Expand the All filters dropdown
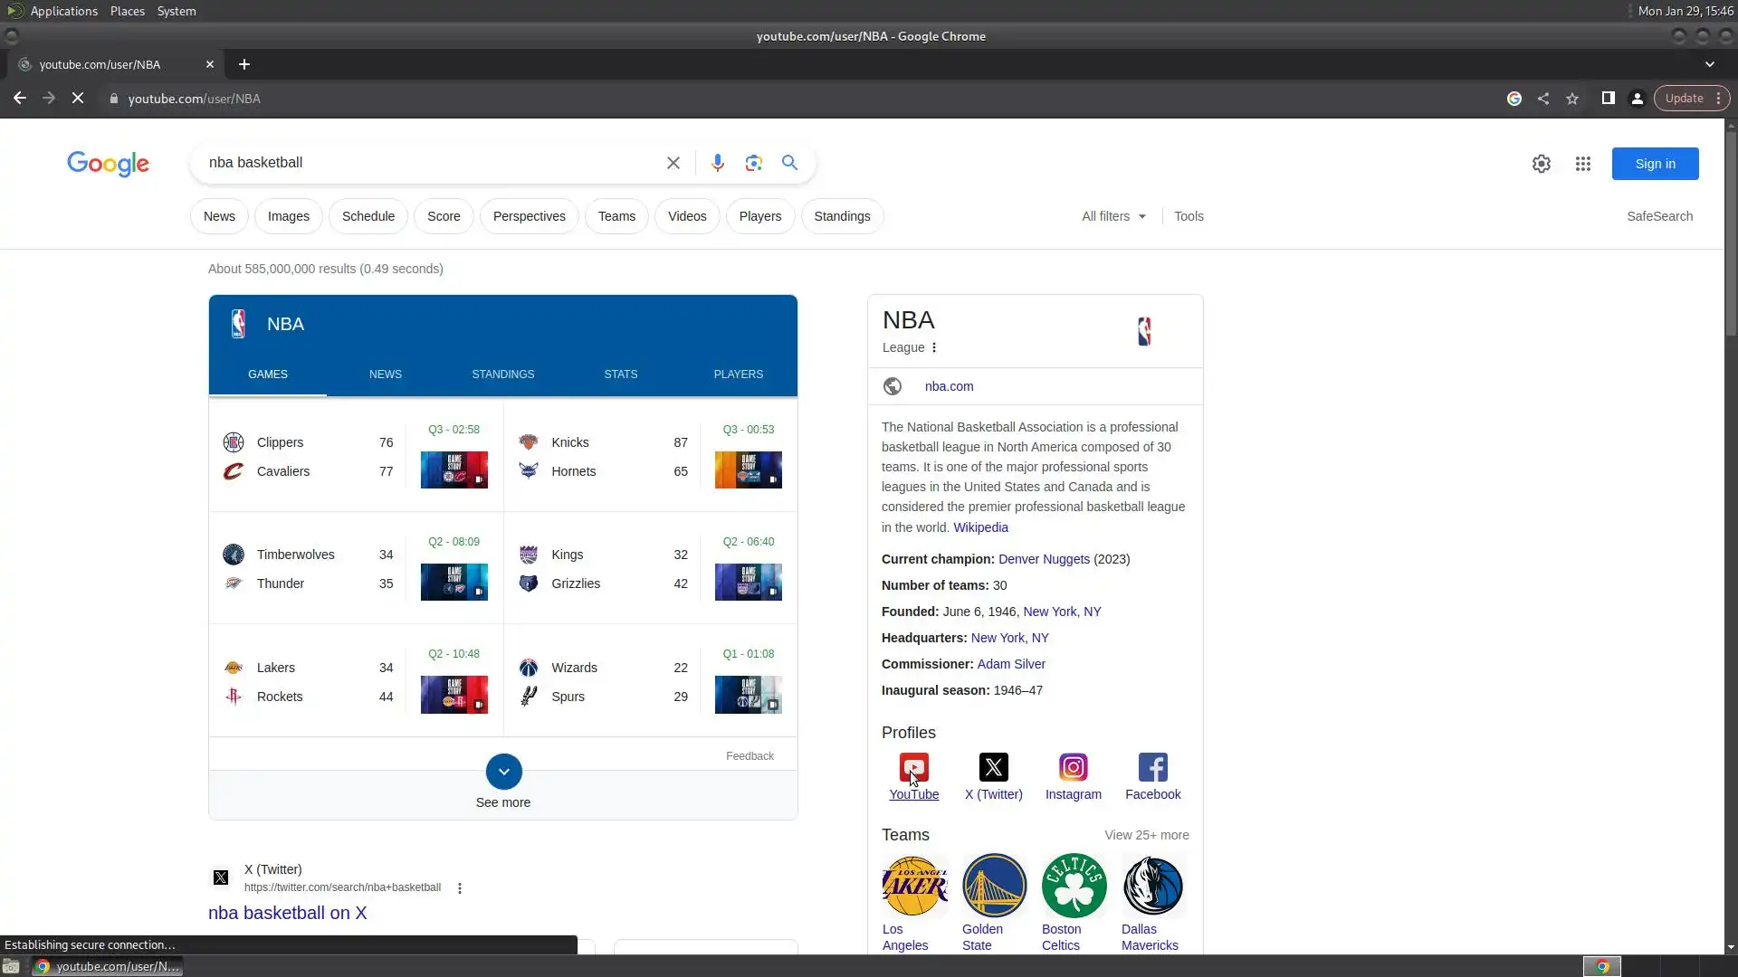Image resolution: width=1738 pixels, height=977 pixels. tap(1113, 216)
